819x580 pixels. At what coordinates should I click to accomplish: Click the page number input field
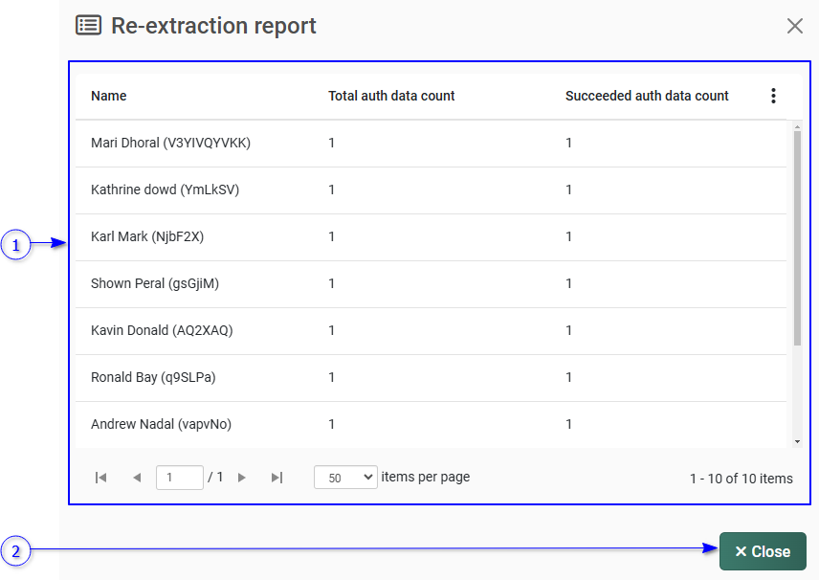pos(179,478)
